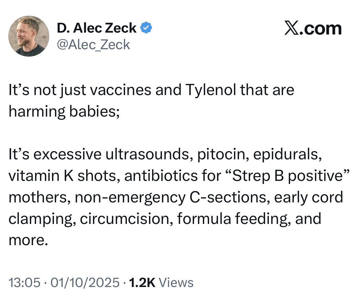Open the @Alec_Zeck handle link

click(93, 45)
